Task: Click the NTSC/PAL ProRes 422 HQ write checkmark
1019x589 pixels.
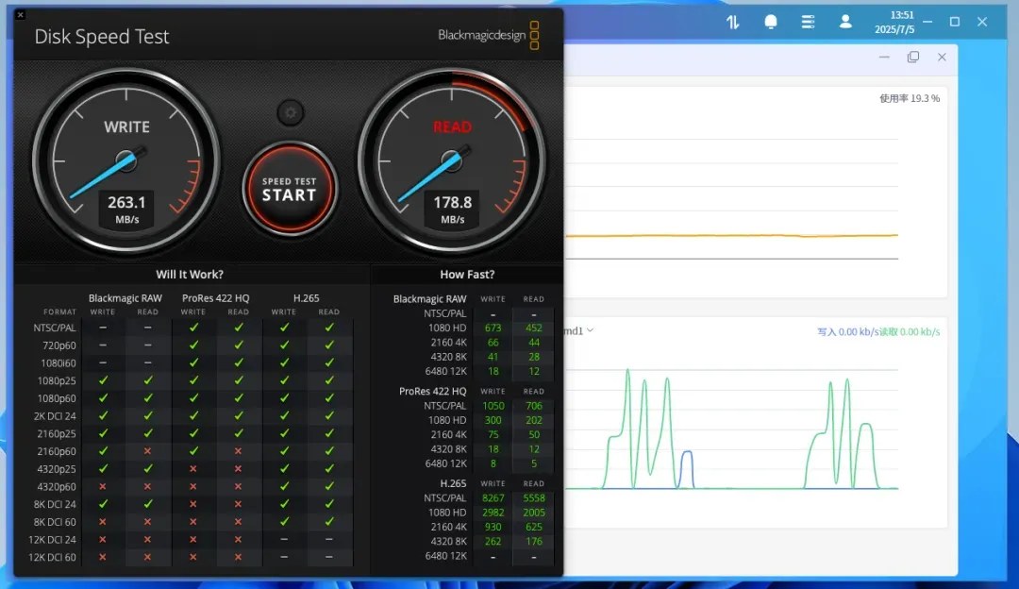Action: [193, 328]
